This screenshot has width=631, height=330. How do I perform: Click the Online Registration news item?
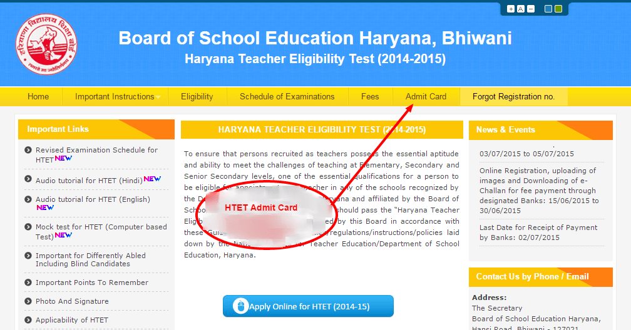pyautogui.click(x=539, y=191)
